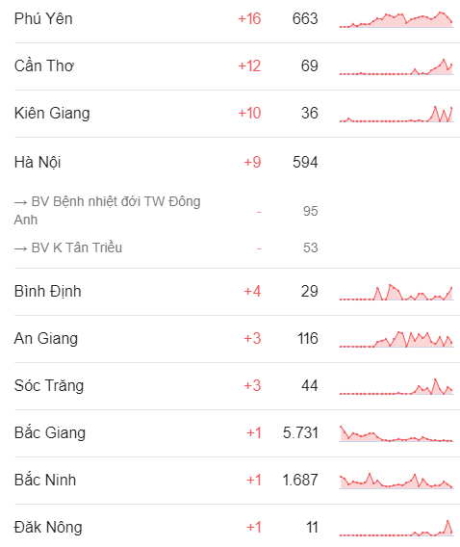
Task: Open the Bắc Giang sparkline chart
Action: (396, 433)
